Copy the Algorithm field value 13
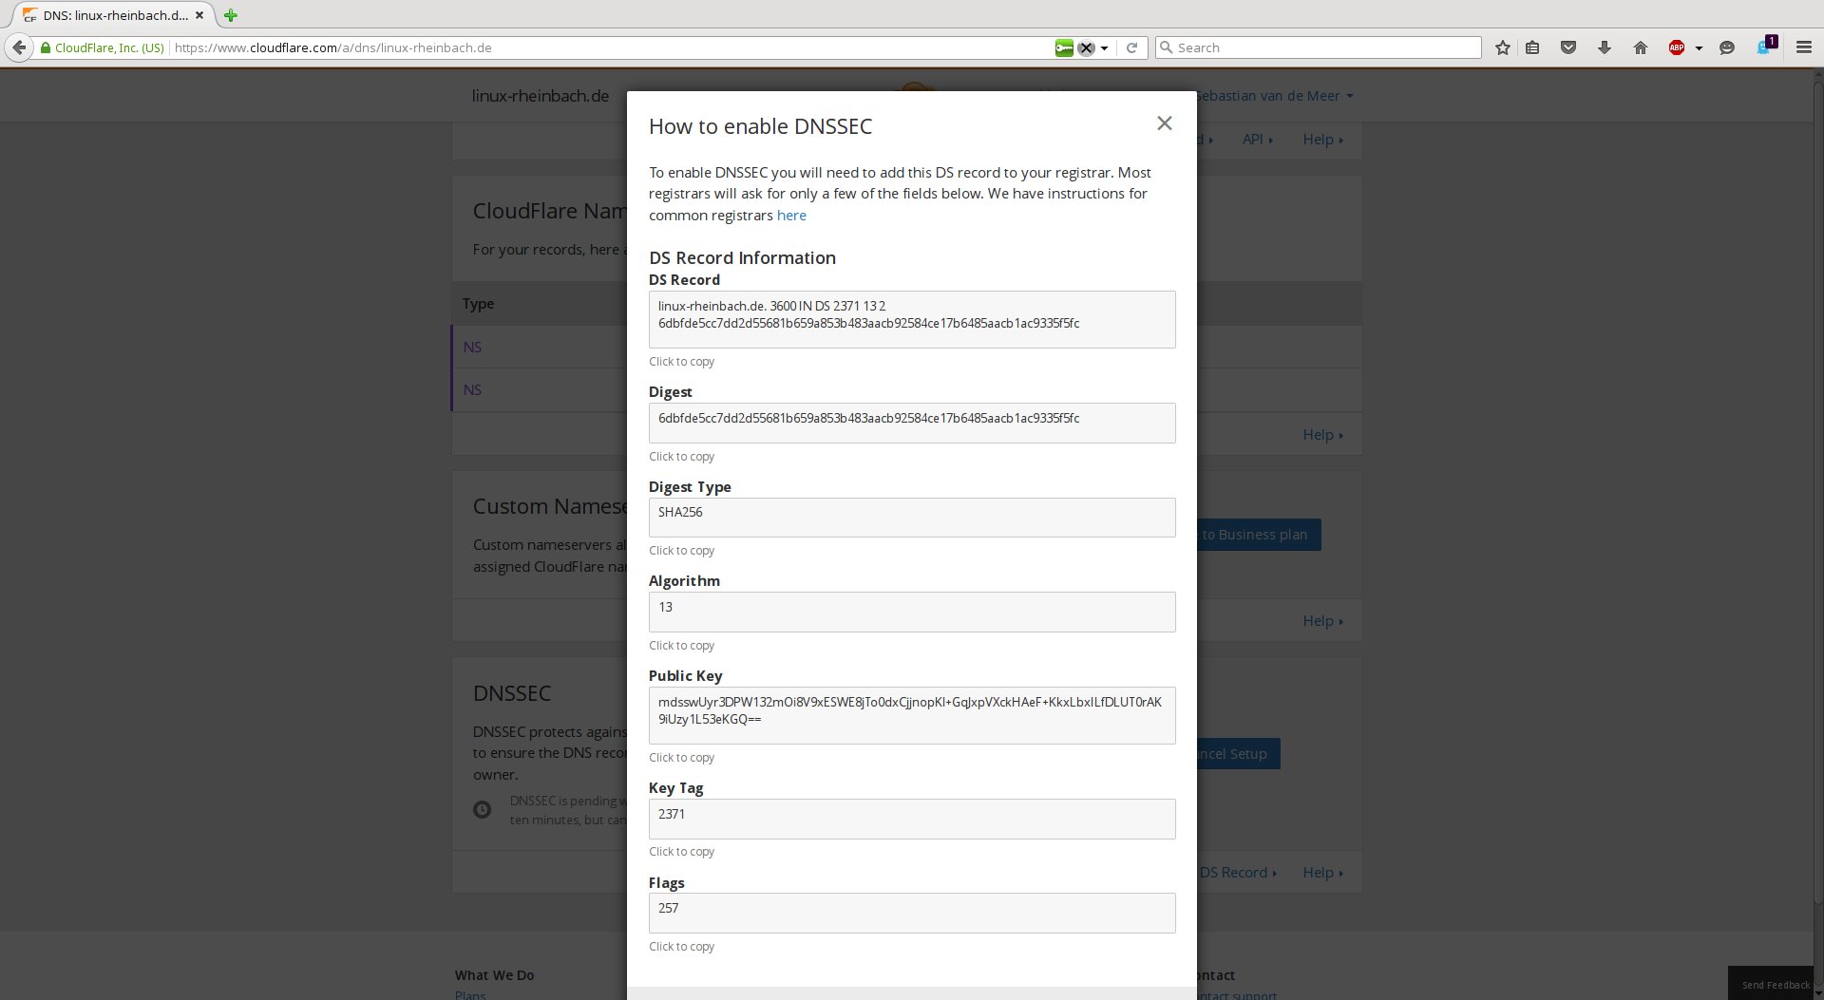Viewport: 1824px width, 1000px height. click(912, 612)
